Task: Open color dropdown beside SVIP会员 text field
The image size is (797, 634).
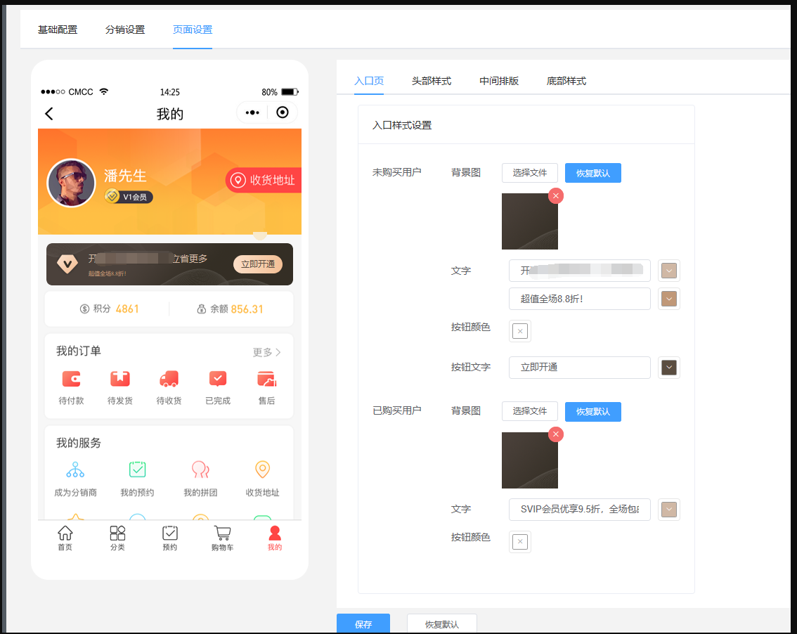Action: 669,510
